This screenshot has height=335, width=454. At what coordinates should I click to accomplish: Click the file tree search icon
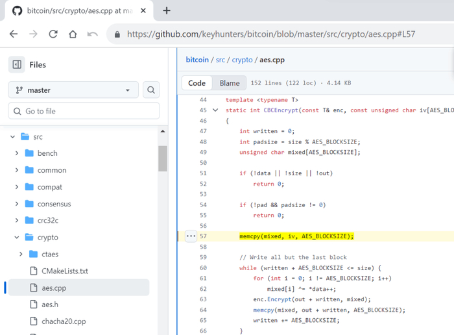150,90
